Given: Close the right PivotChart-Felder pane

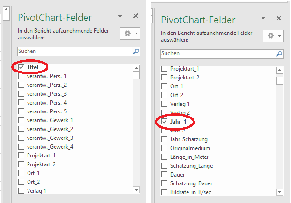Looking at the screenshot, I should 279,18.
